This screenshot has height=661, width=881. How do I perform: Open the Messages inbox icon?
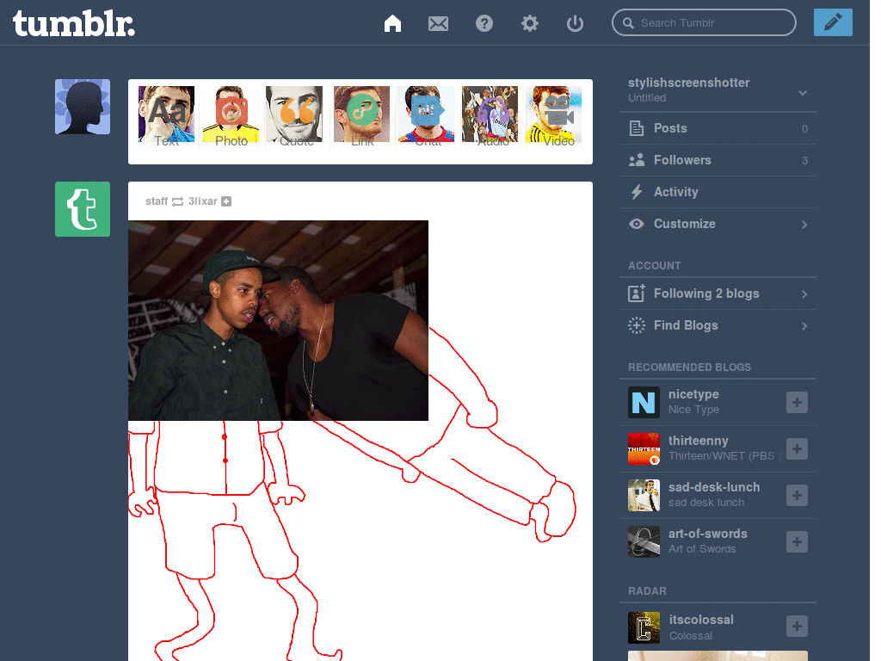coord(438,23)
